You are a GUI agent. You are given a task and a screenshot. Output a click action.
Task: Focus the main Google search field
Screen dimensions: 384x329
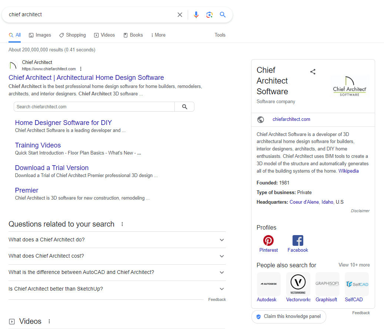coord(91,15)
